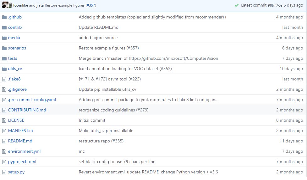Open latest commit hash 90bf76e
The height and width of the screenshot is (180, 307).
(275, 5)
